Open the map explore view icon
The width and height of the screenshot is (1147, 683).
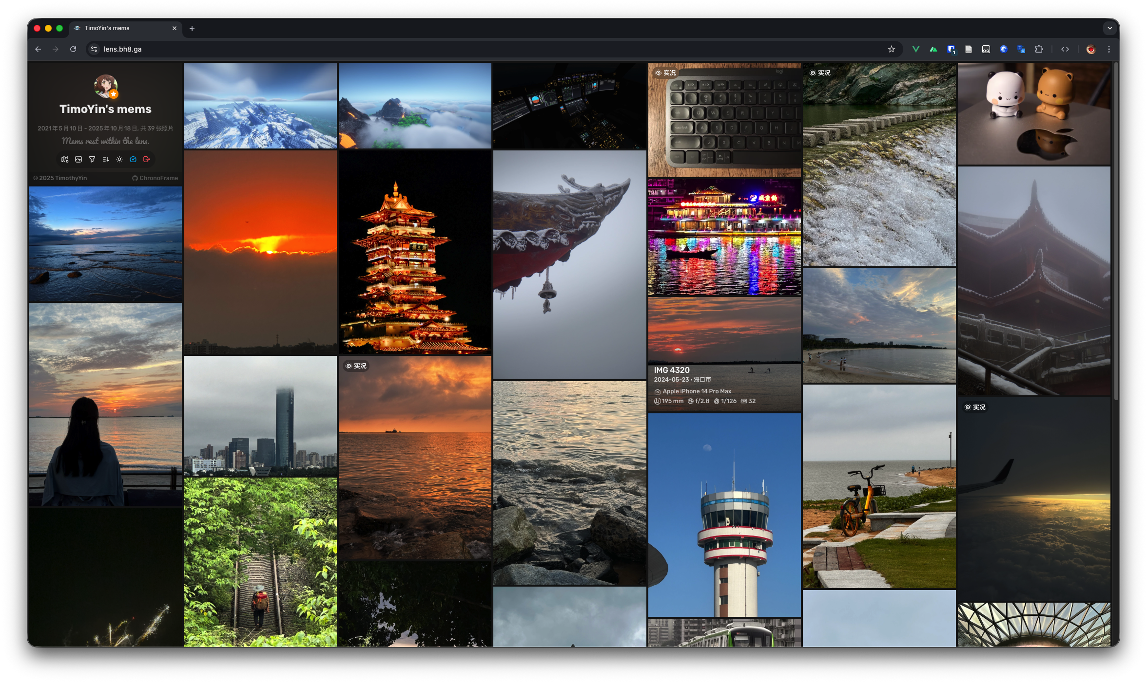(x=65, y=159)
